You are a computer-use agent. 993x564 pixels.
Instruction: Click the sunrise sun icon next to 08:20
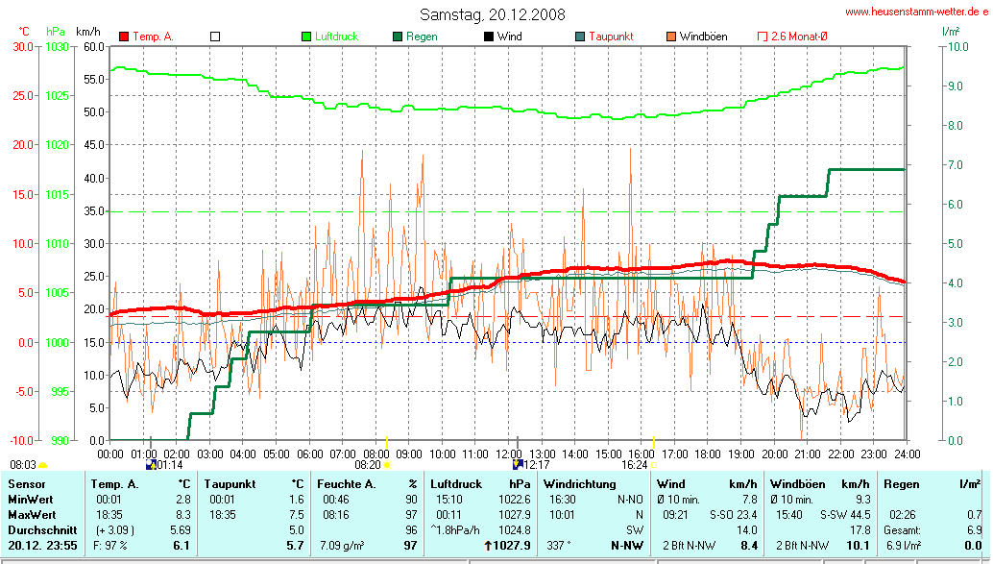tap(388, 464)
